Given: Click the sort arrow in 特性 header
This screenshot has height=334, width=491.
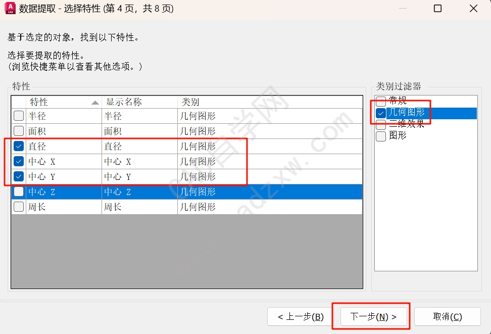Looking at the screenshot, I should click(x=95, y=103).
